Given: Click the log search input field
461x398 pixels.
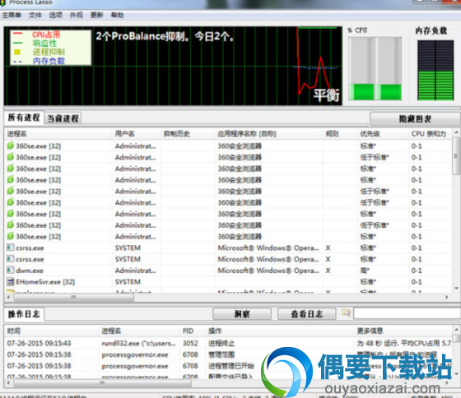Looking at the screenshot, I should pos(407,313).
